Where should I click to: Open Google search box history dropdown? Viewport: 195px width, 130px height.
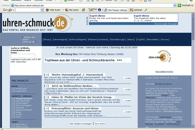42,10
